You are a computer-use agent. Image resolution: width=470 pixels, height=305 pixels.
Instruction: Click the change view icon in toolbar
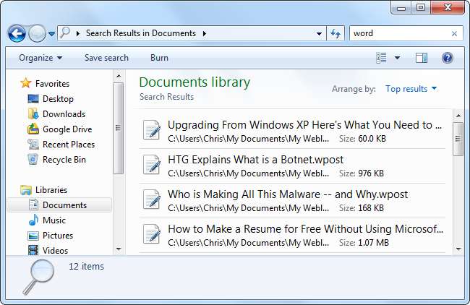tap(382, 58)
